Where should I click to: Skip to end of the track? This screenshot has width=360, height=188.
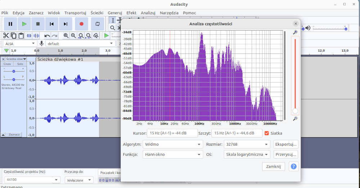pyautogui.click(x=66, y=24)
